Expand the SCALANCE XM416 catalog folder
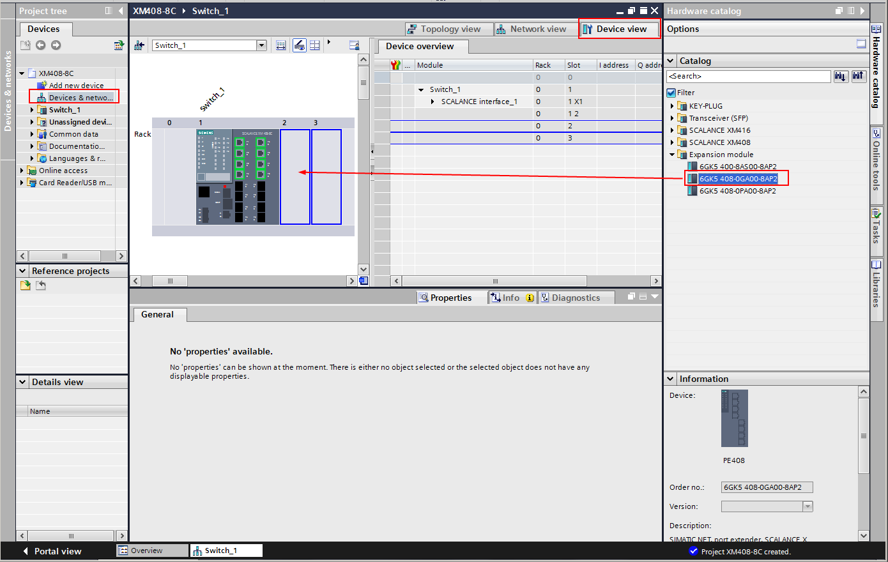This screenshot has width=888, height=562. (x=672, y=130)
